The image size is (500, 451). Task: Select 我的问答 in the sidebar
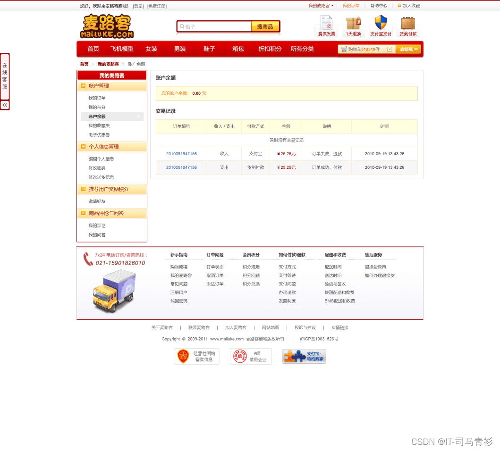click(97, 235)
